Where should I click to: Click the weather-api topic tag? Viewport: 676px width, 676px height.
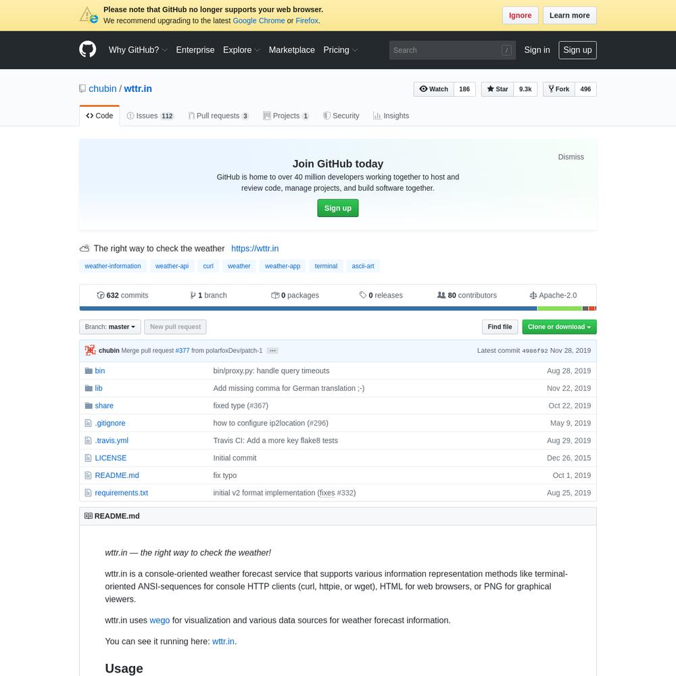tap(172, 266)
